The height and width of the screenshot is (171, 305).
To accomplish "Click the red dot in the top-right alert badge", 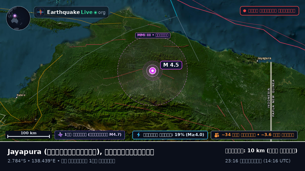I will tap(245, 11).
